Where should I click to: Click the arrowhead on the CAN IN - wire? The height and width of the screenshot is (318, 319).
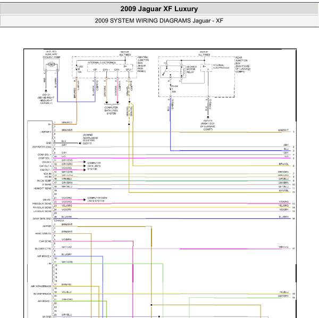coord(85,200)
